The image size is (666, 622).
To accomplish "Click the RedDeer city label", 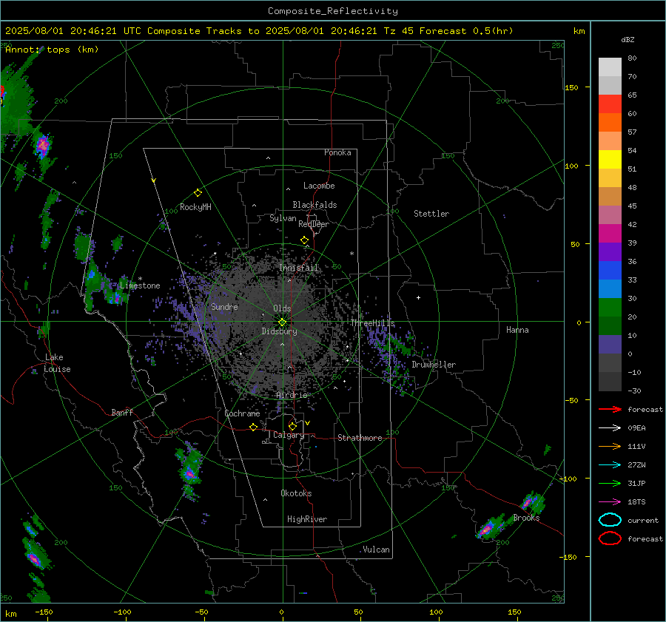I will (x=314, y=224).
